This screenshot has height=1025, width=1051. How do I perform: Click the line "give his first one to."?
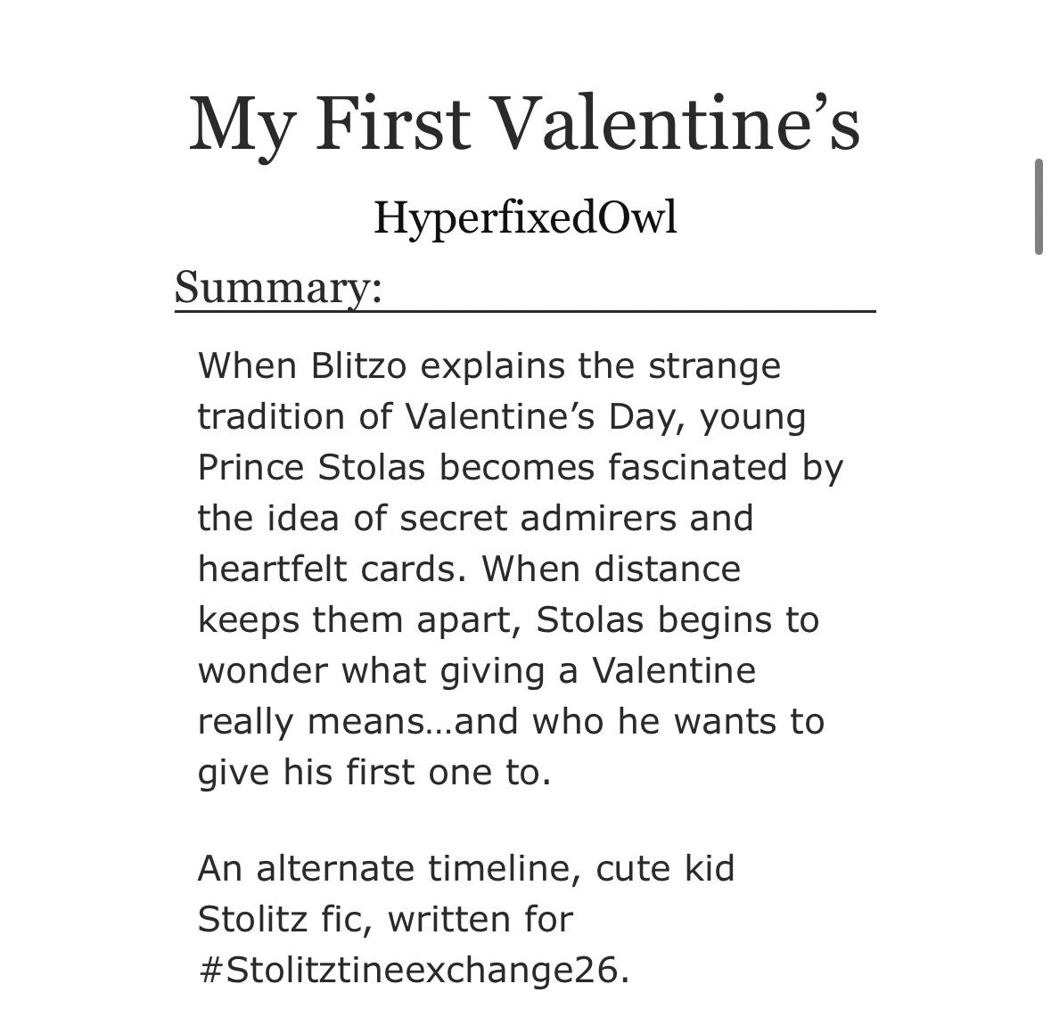(x=374, y=773)
